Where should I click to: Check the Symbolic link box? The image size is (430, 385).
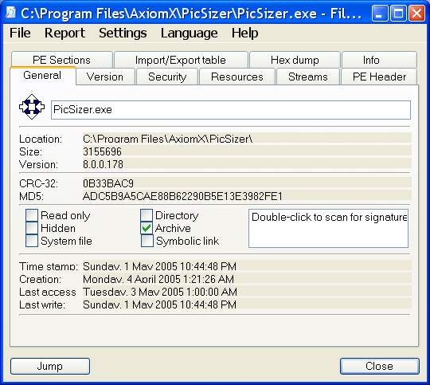pyautogui.click(x=147, y=241)
